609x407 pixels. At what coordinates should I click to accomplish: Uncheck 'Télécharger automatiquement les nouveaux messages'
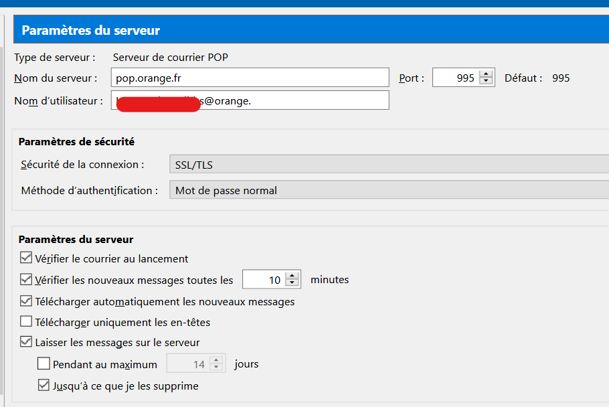point(25,301)
